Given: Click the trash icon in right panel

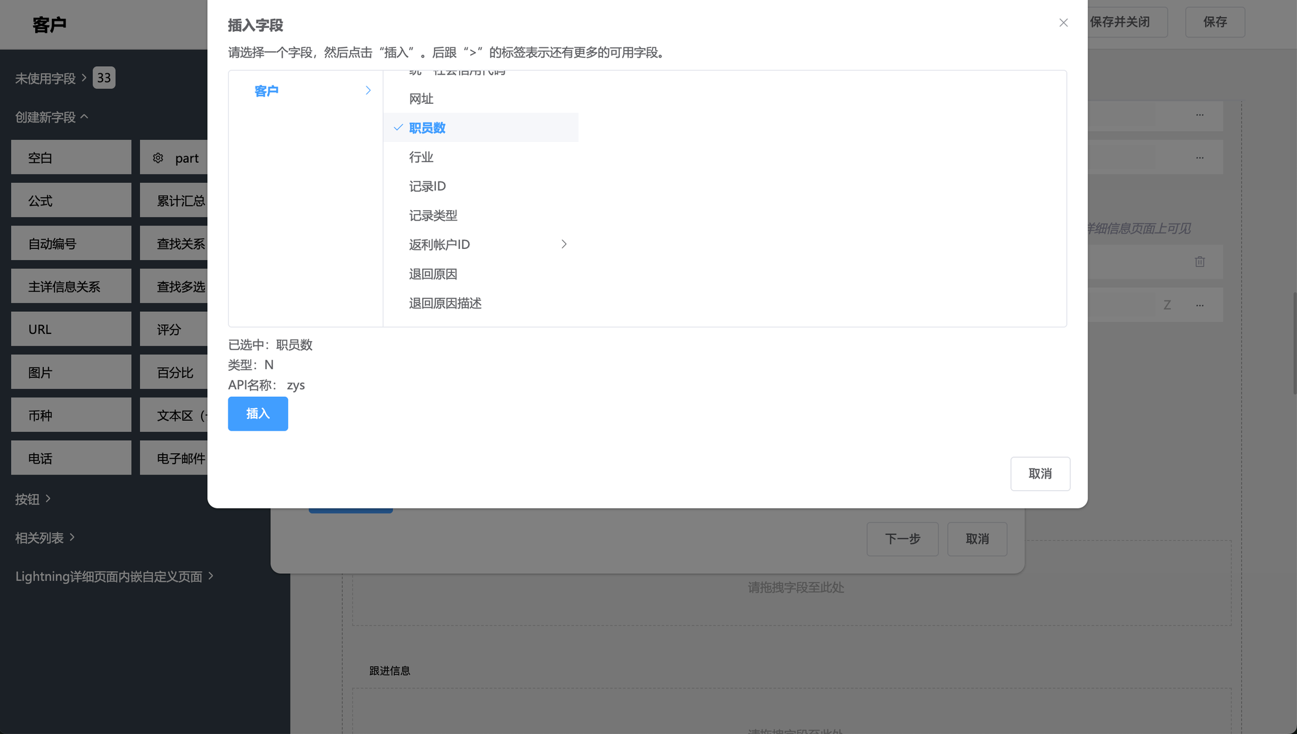Looking at the screenshot, I should [1199, 261].
